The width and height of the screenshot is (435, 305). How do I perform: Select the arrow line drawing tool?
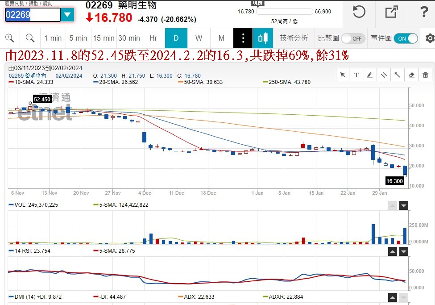click(397, 75)
